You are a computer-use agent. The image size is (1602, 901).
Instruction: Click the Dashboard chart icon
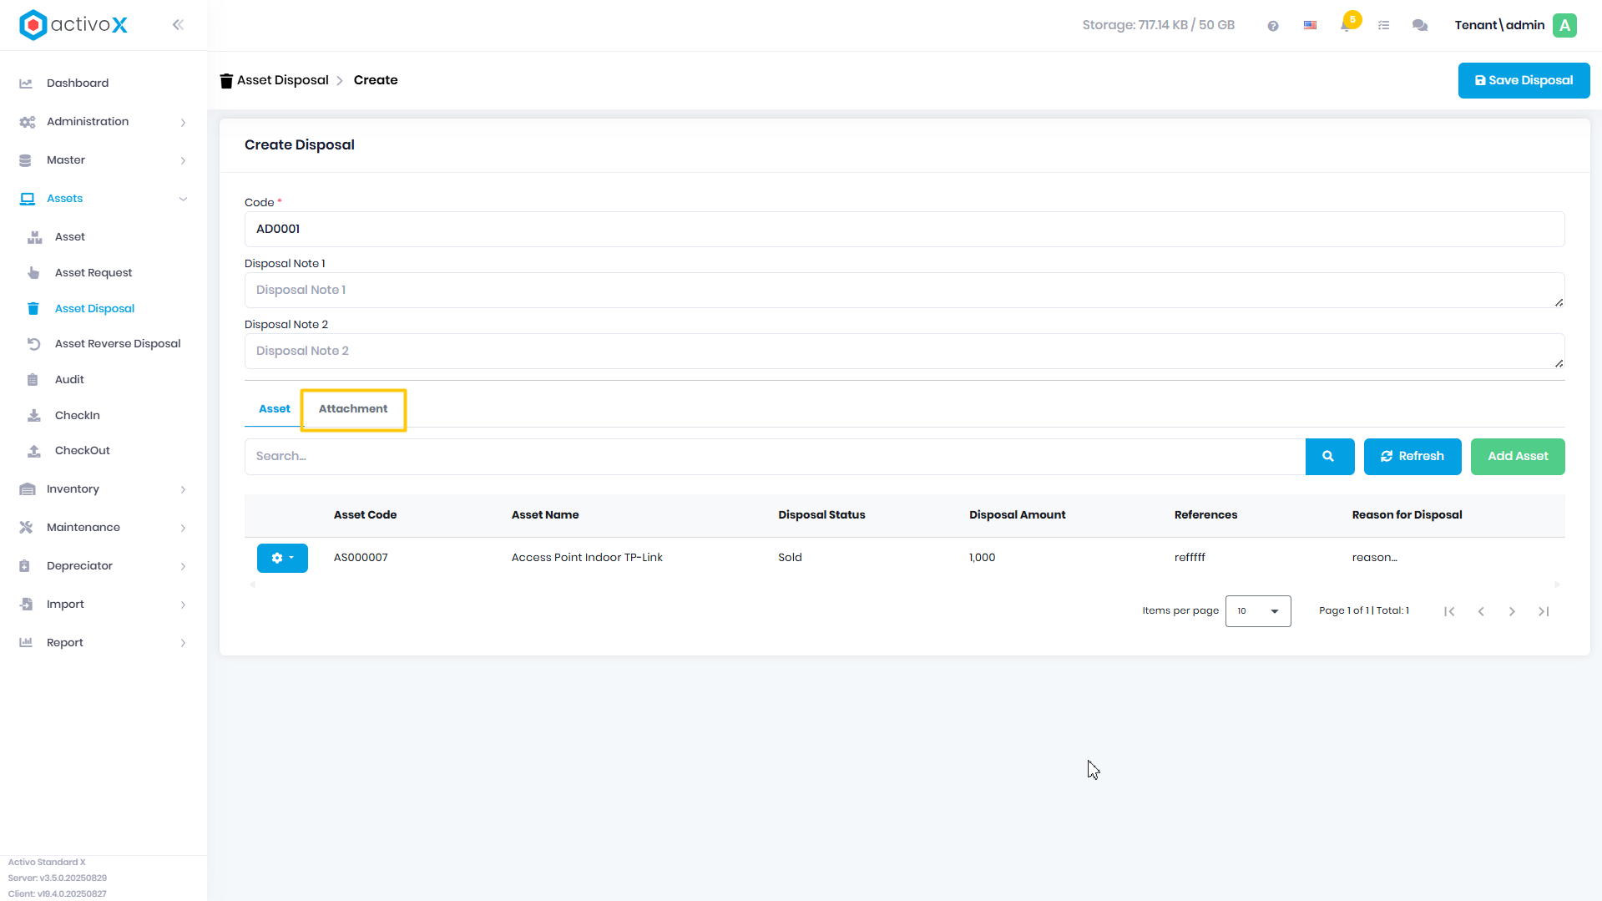(x=26, y=84)
